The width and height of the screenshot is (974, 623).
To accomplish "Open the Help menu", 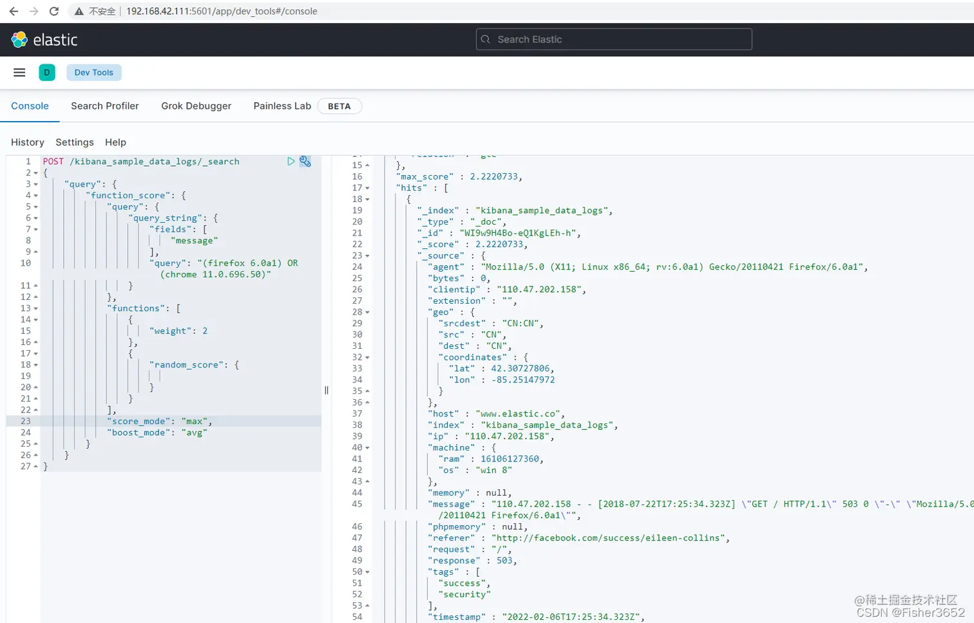I will tap(116, 142).
